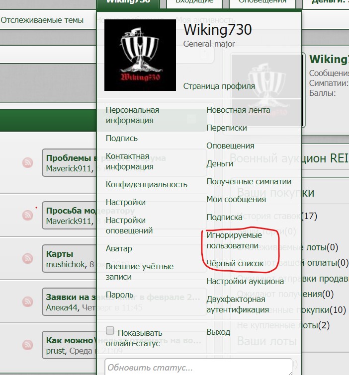Select Пароль menu item
Screen dimensions: 349x375
pos(119,295)
